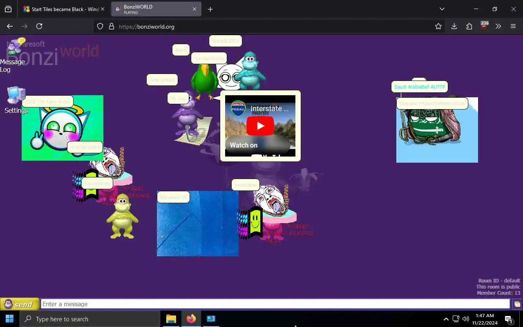523x327 pixels.
Task: Open the Windows Start menu
Action: [x=10, y=319]
